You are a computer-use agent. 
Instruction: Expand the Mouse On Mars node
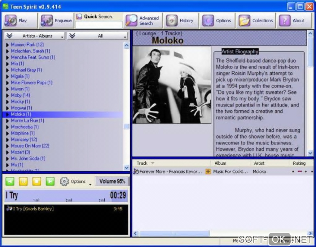(7, 146)
